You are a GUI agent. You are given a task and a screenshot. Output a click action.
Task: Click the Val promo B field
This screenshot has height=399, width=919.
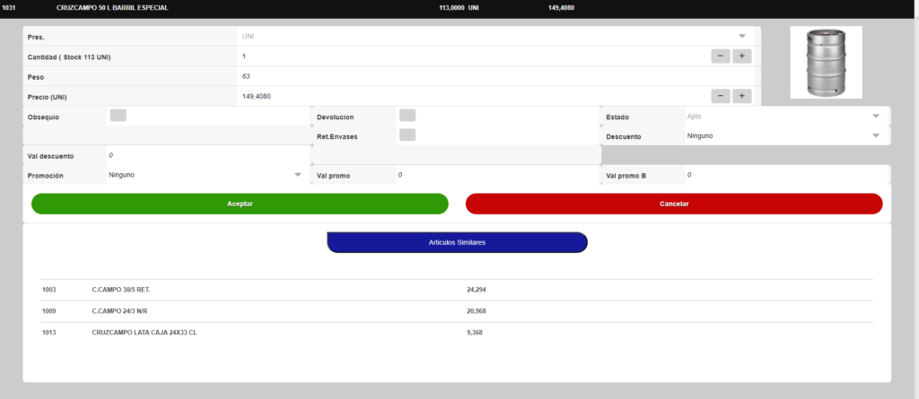coord(786,175)
